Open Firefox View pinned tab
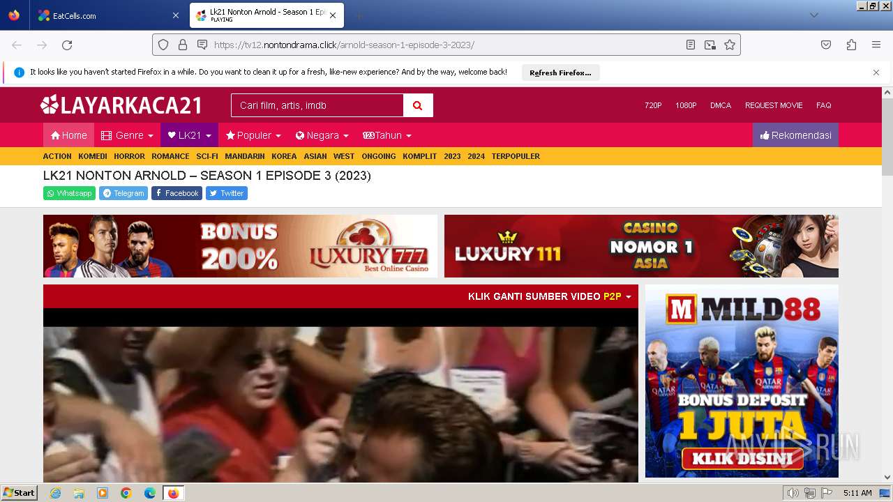Image resolution: width=893 pixels, height=502 pixels. [14, 15]
